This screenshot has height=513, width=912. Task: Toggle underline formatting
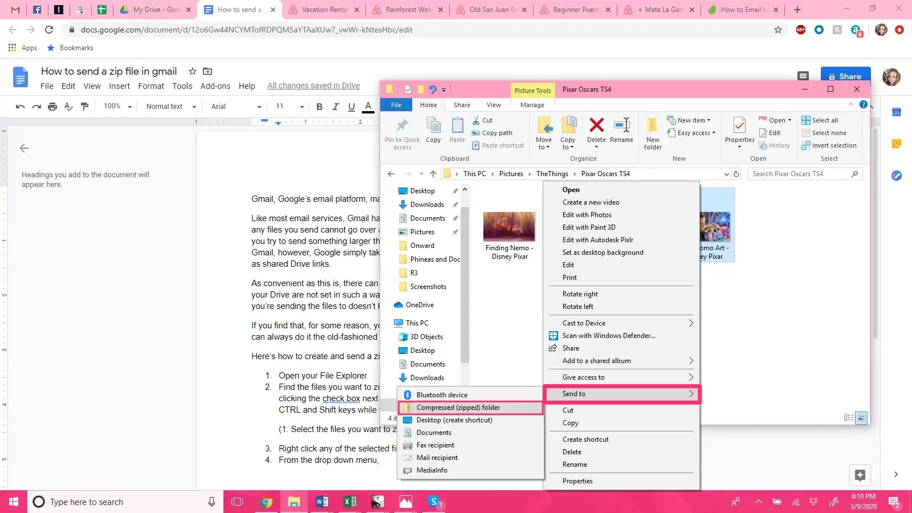point(352,107)
